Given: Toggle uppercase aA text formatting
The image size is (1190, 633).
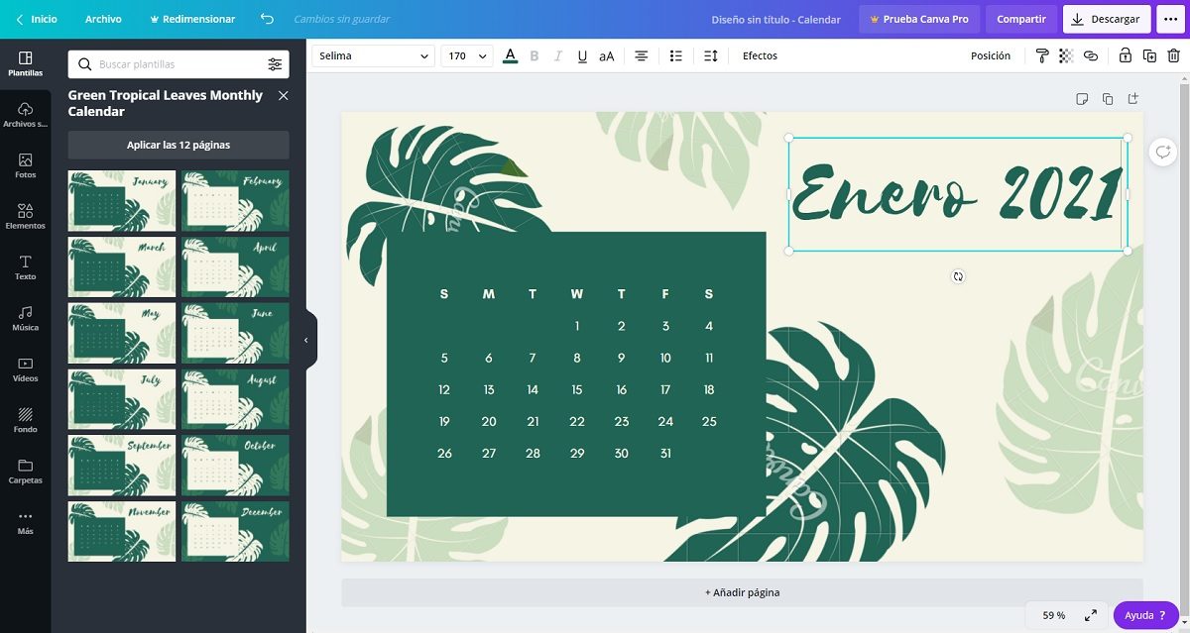Looking at the screenshot, I should (x=607, y=55).
